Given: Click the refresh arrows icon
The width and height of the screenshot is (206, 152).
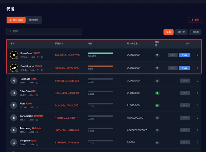Looking at the screenshot, I should click(192, 20).
